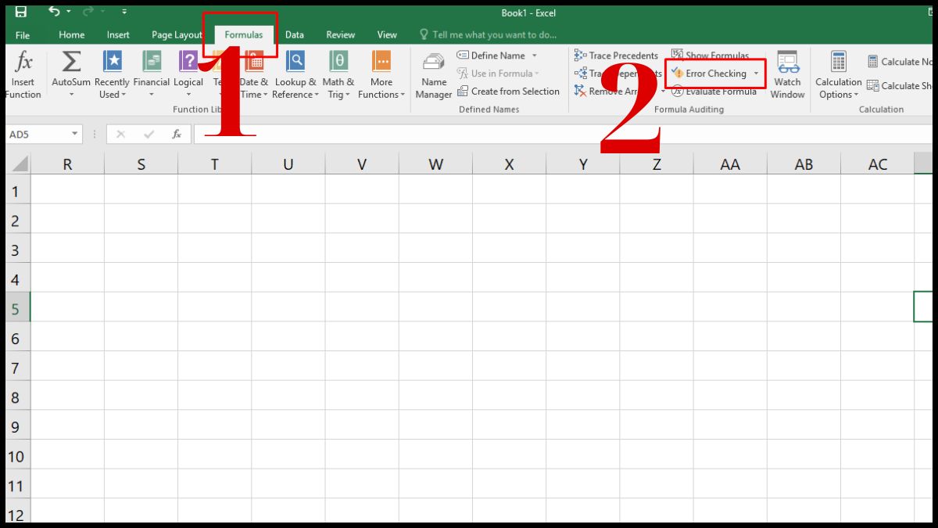The height and width of the screenshot is (528, 938).
Task: Select column R header
Action: pos(67,164)
